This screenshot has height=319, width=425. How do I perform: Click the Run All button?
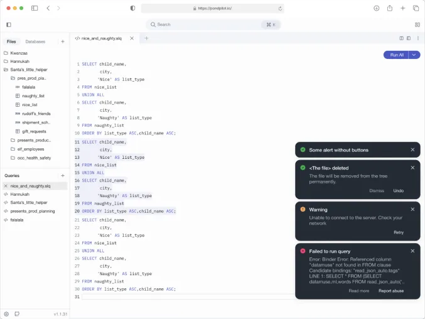396,55
